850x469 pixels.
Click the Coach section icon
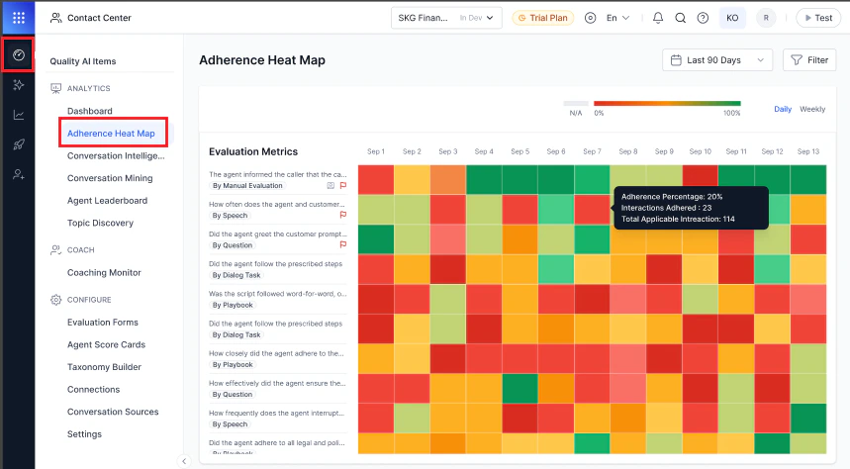[x=55, y=250]
